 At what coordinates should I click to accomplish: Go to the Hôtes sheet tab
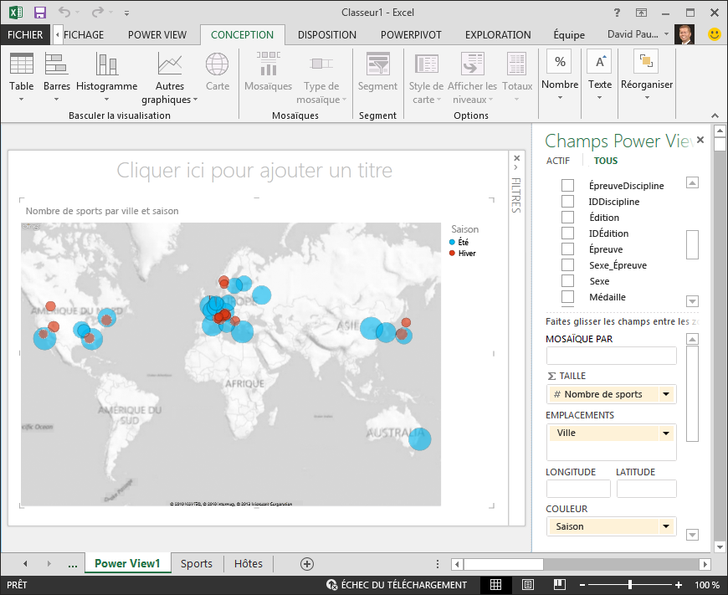click(249, 564)
